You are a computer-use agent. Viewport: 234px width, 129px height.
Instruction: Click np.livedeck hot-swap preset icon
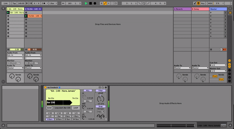click(103, 87)
